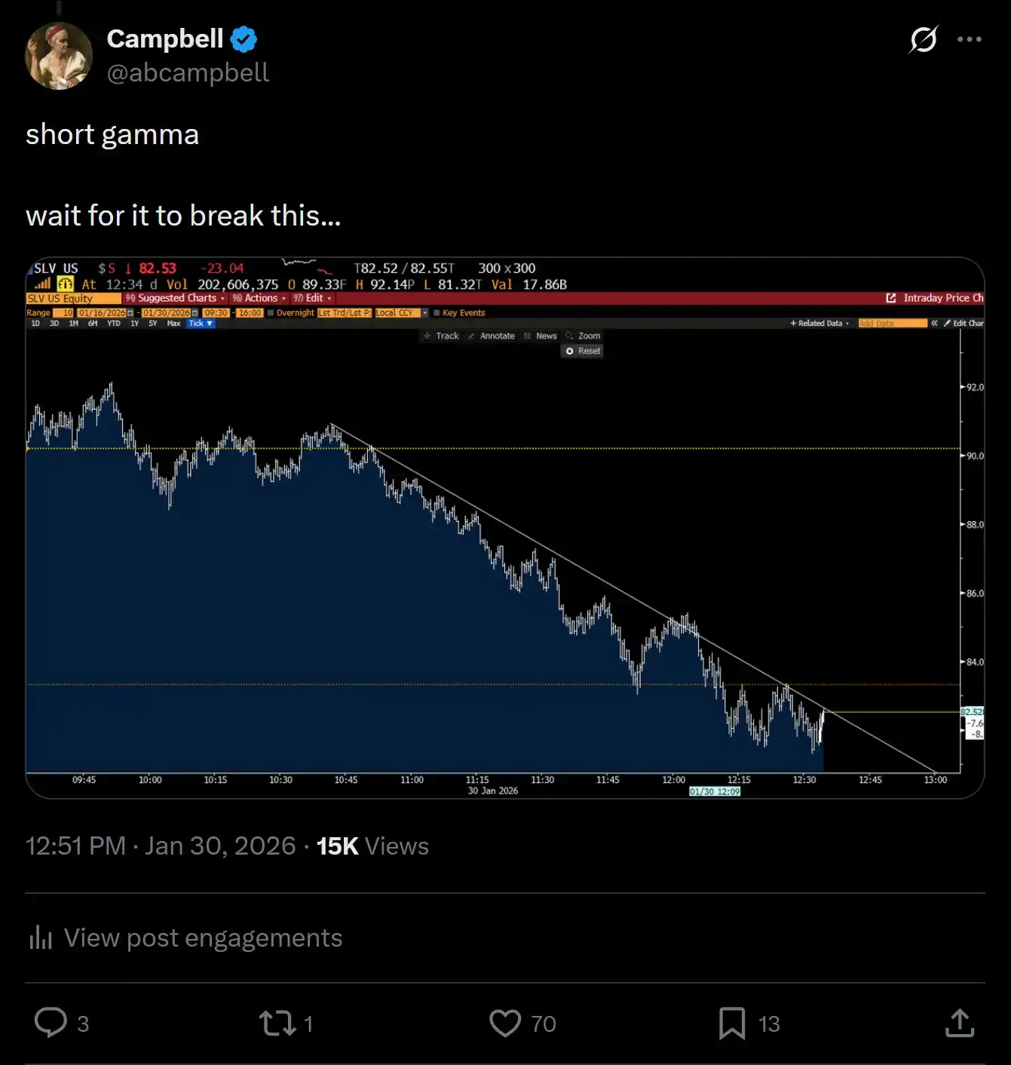Expand the chart's Edit dropdown

click(x=314, y=298)
